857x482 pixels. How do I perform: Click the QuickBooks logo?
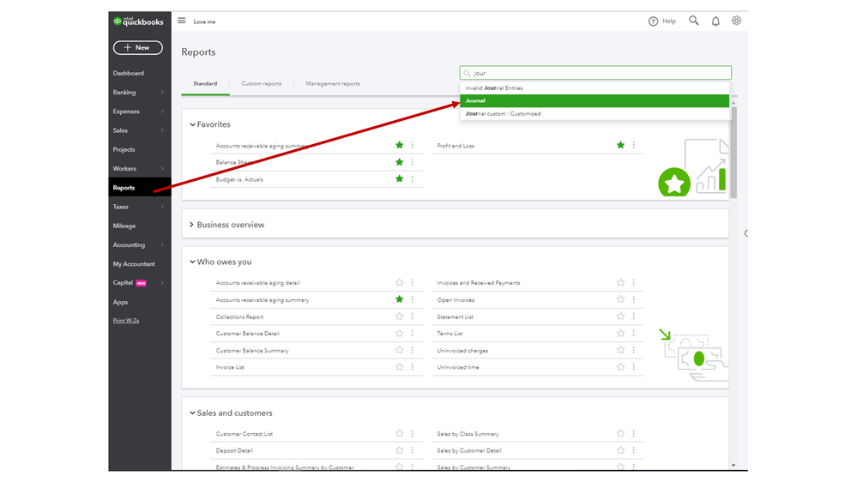coord(138,21)
